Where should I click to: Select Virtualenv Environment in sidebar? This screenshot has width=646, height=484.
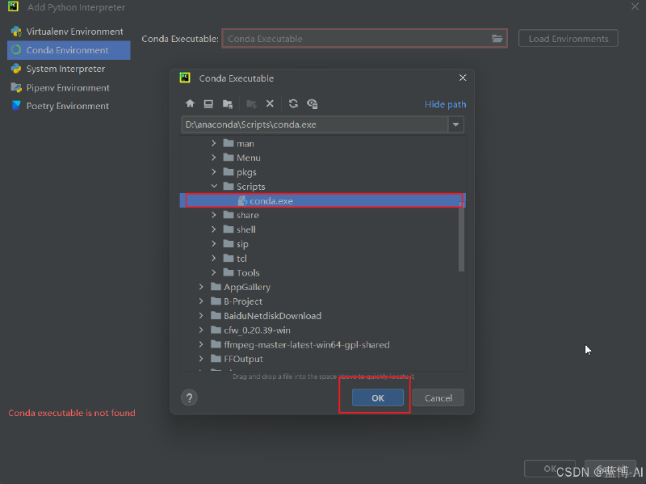69,32
